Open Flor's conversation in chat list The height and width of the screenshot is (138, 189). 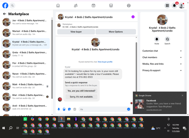[25, 64]
